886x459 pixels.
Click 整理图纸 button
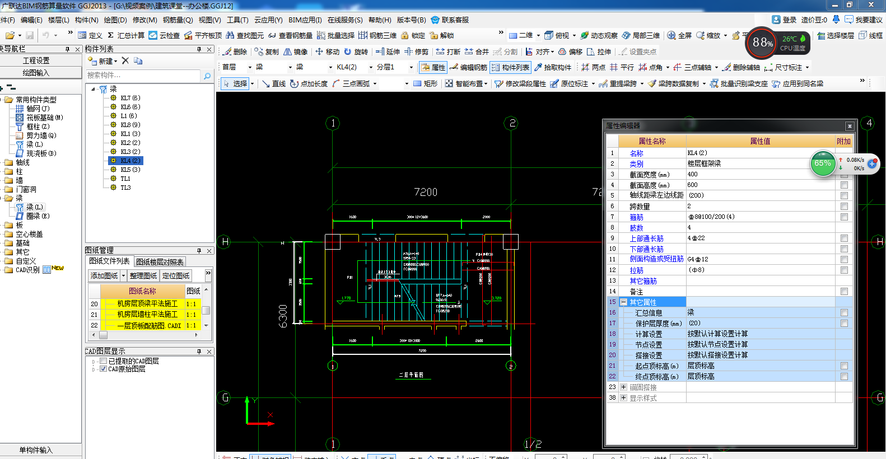pos(143,275)
